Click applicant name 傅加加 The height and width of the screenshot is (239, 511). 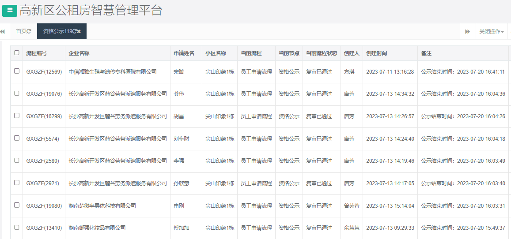tap(182, 228)
